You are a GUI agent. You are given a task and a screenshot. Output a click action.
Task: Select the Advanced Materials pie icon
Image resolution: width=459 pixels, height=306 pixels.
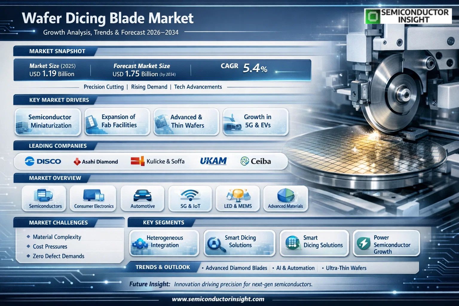point(286,195)
